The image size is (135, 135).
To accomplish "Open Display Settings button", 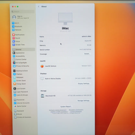I will 84,84.
